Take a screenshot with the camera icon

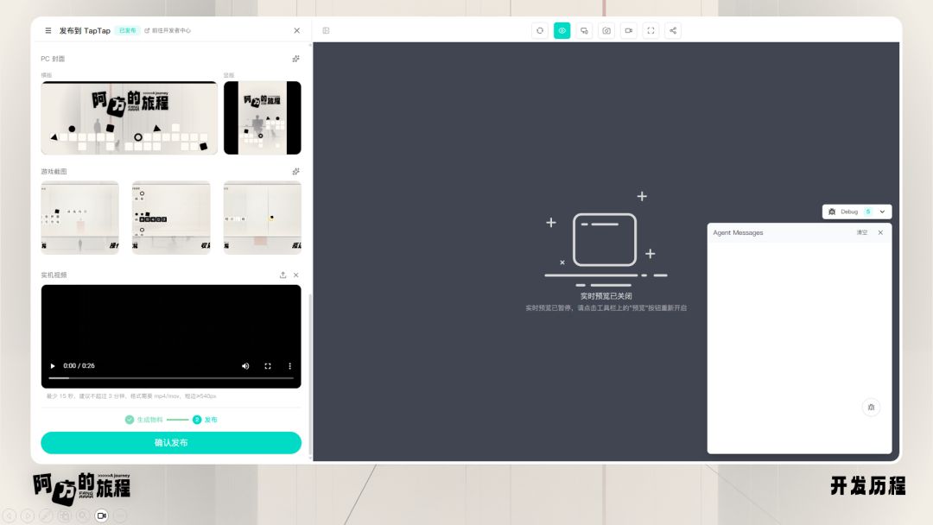[606, 30]
